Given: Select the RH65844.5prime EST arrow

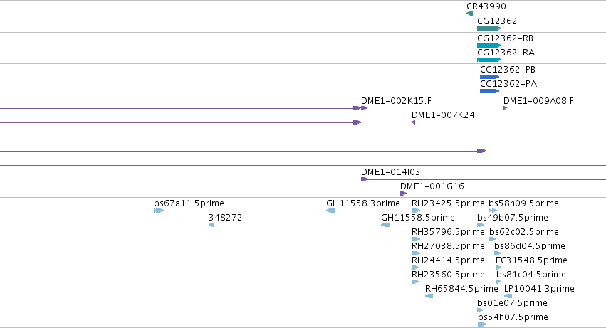Looking at the screenshot, I should pyautogui.click(x=429, y=296).
